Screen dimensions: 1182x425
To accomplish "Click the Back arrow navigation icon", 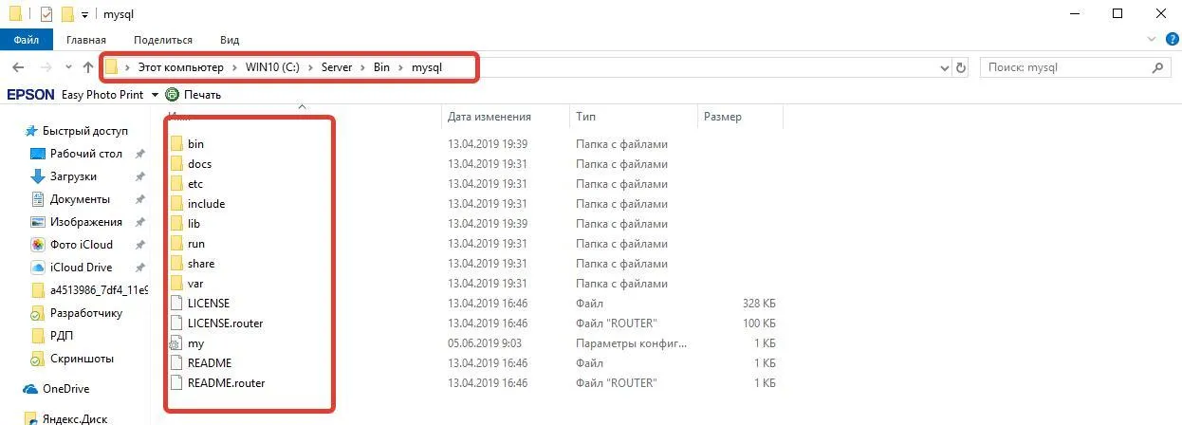I will tap(18, 68).
